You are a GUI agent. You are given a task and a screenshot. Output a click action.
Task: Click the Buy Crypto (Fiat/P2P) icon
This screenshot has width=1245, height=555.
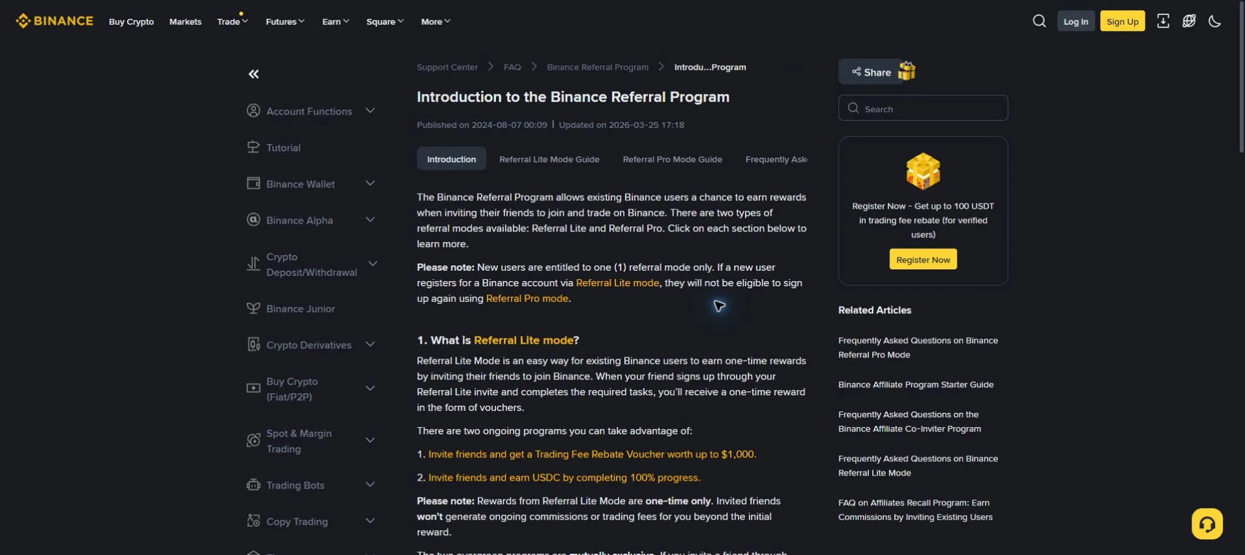coord(254,388)
